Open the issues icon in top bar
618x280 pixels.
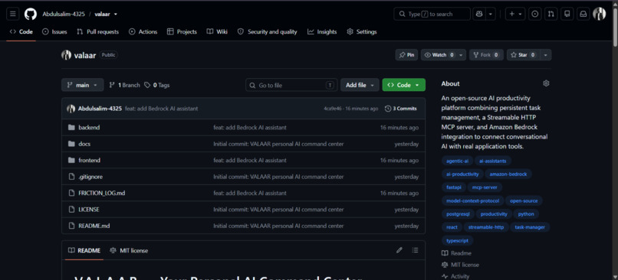[x=535, y=15]
